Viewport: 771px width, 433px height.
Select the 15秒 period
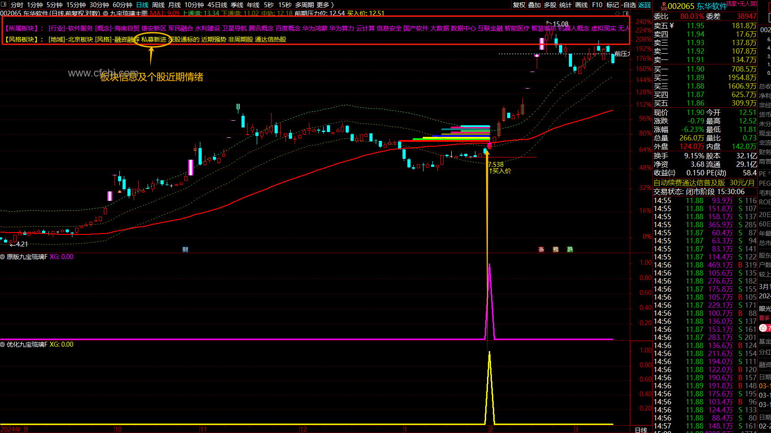[285, 4]
